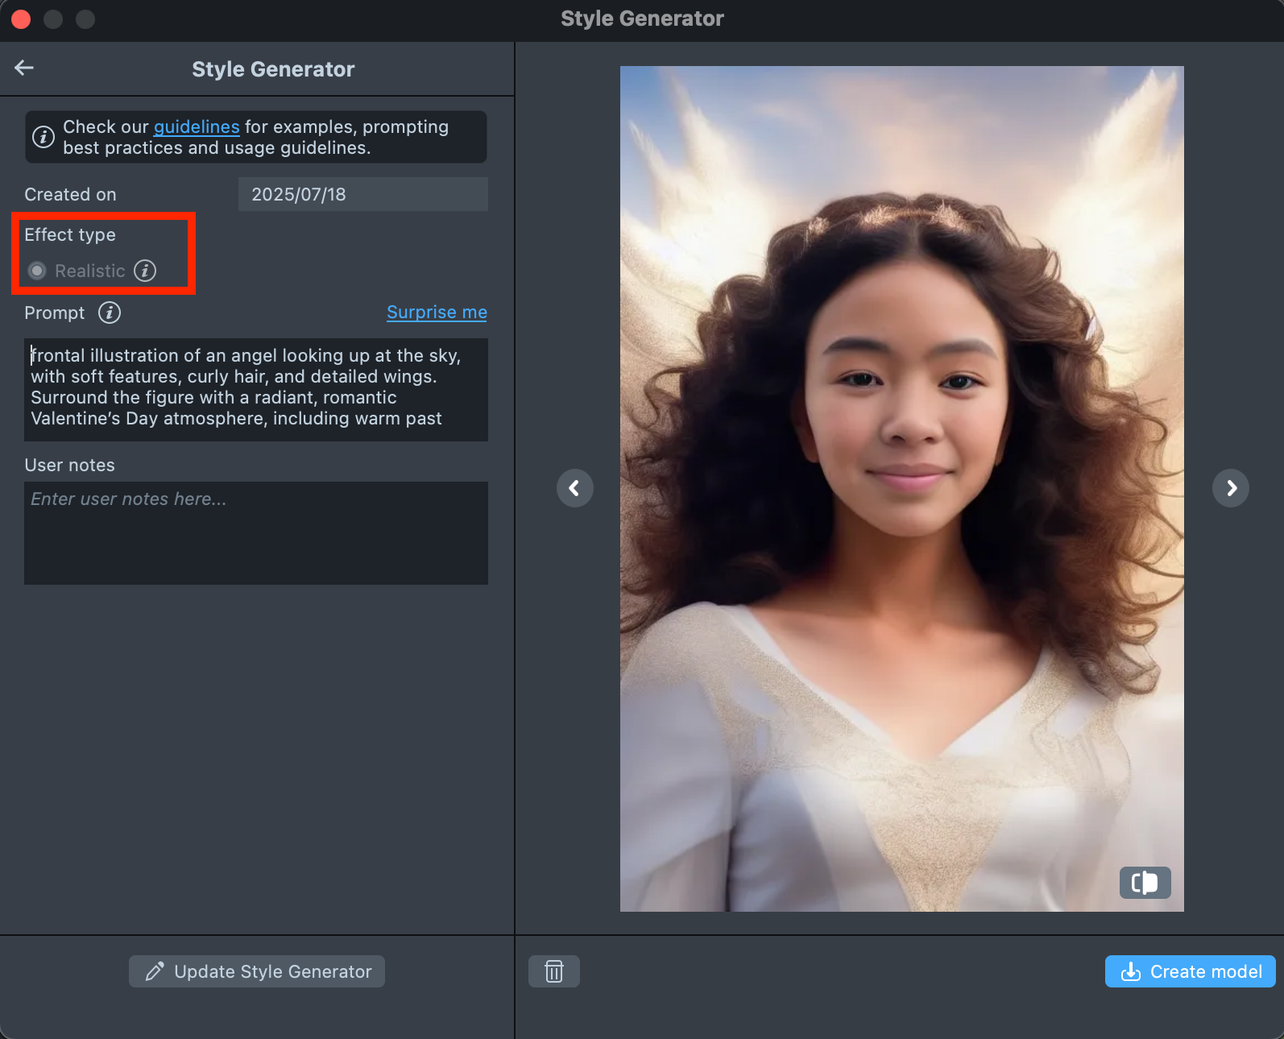Viewport: 1284px width, 1039px height.
Task: Click into the Prompt text area
Action: (x=256, y=389)
